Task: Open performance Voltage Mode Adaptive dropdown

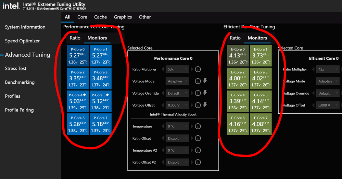Action: (x=177, y=81)
